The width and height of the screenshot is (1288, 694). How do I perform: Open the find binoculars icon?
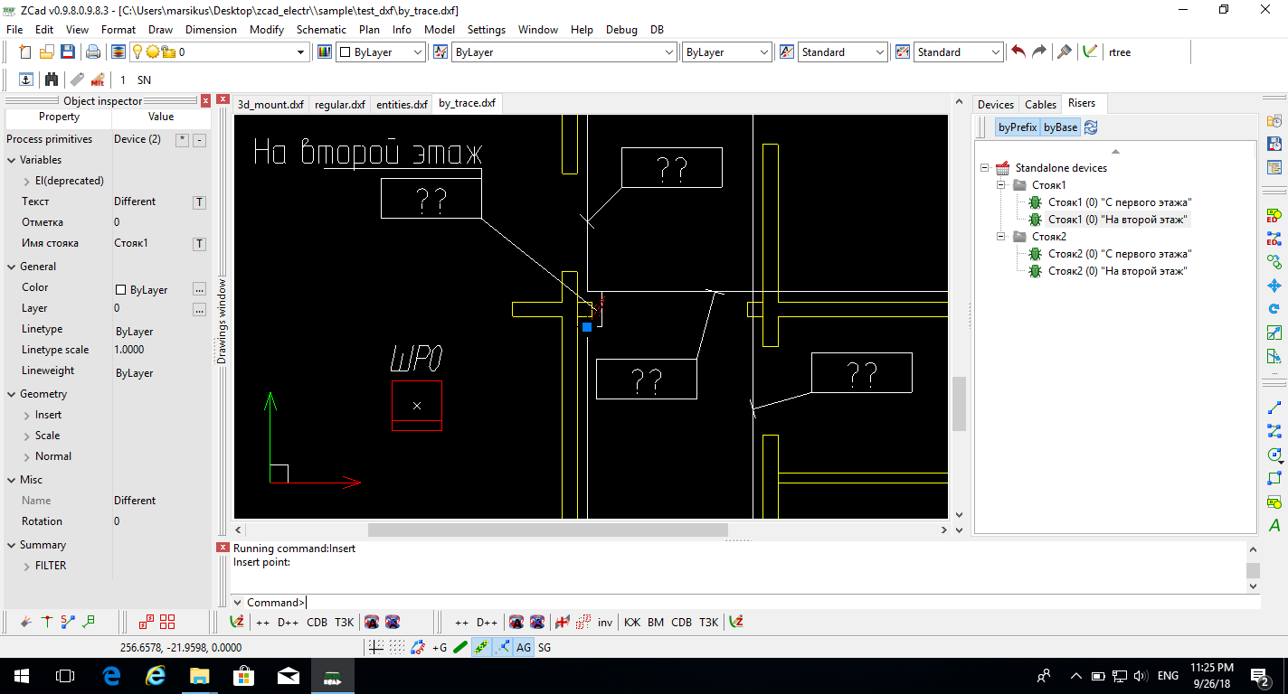point(52,80)
